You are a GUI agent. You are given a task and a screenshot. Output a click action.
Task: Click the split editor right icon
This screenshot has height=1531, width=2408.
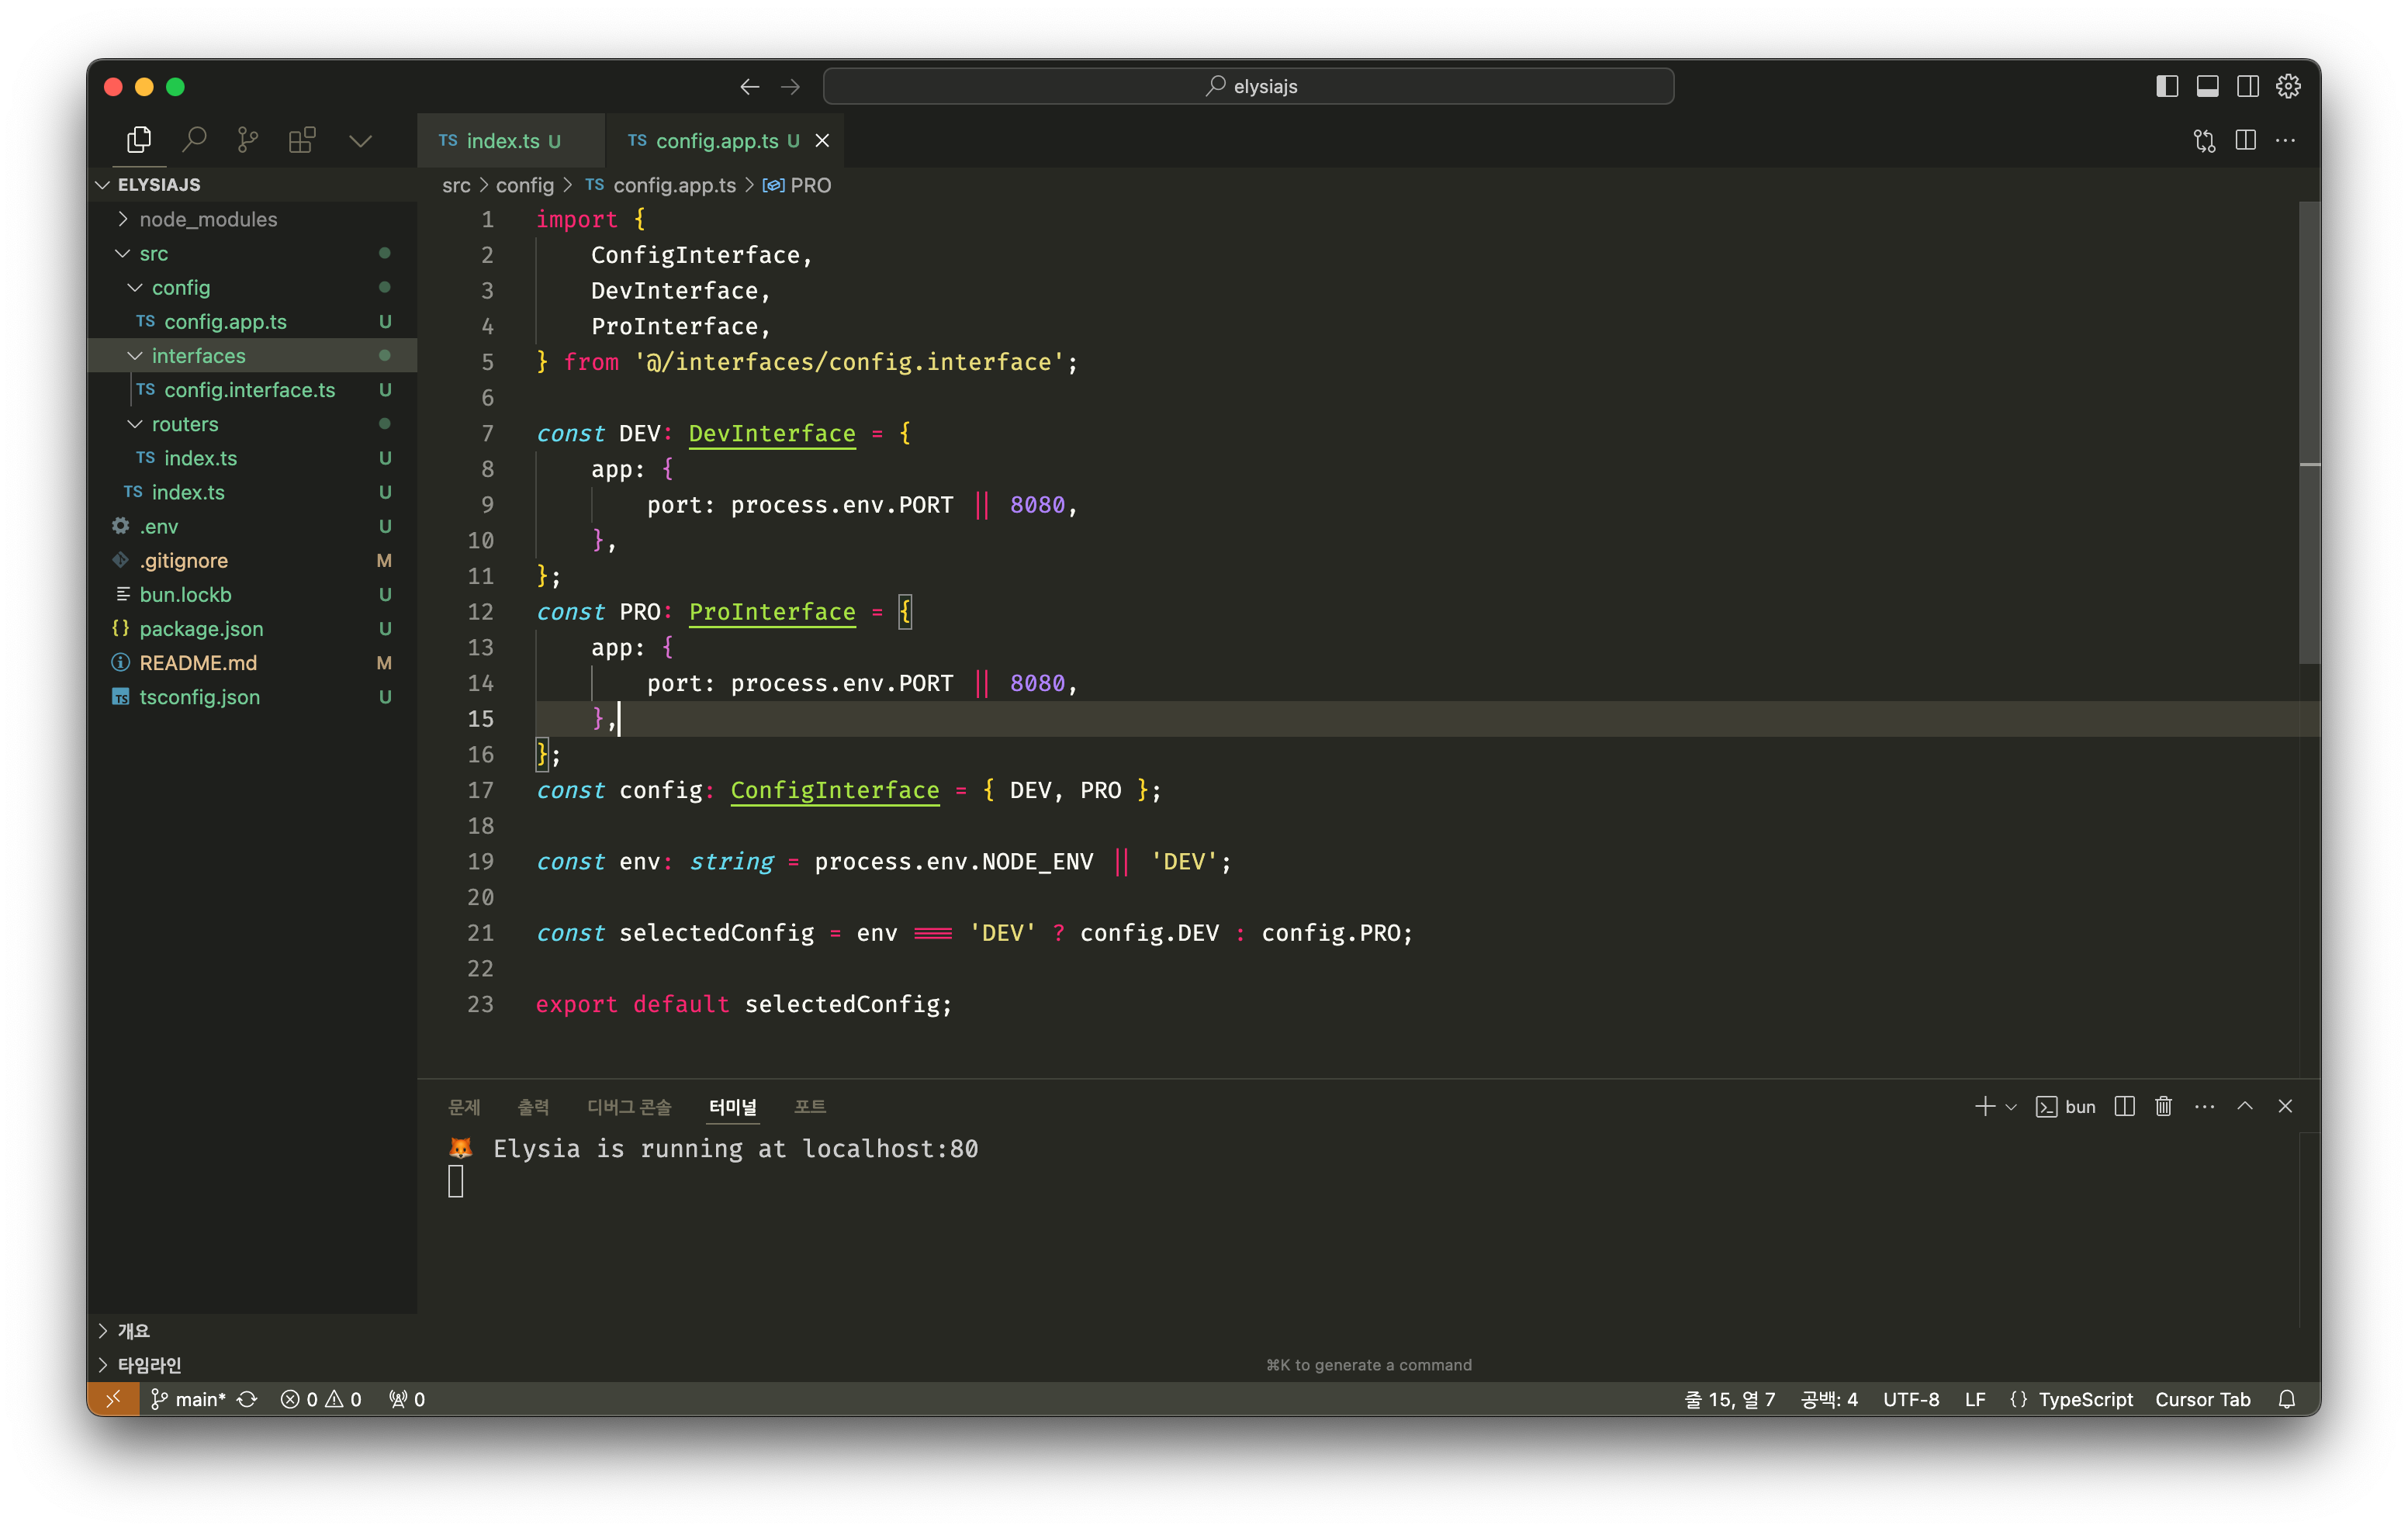click(x=2245, y=140)
